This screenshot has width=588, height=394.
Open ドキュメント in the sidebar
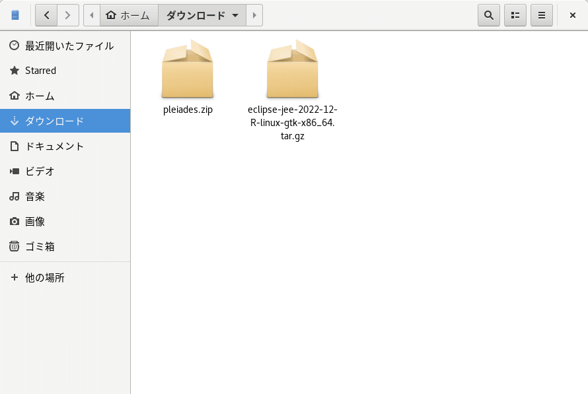[65, 146]
